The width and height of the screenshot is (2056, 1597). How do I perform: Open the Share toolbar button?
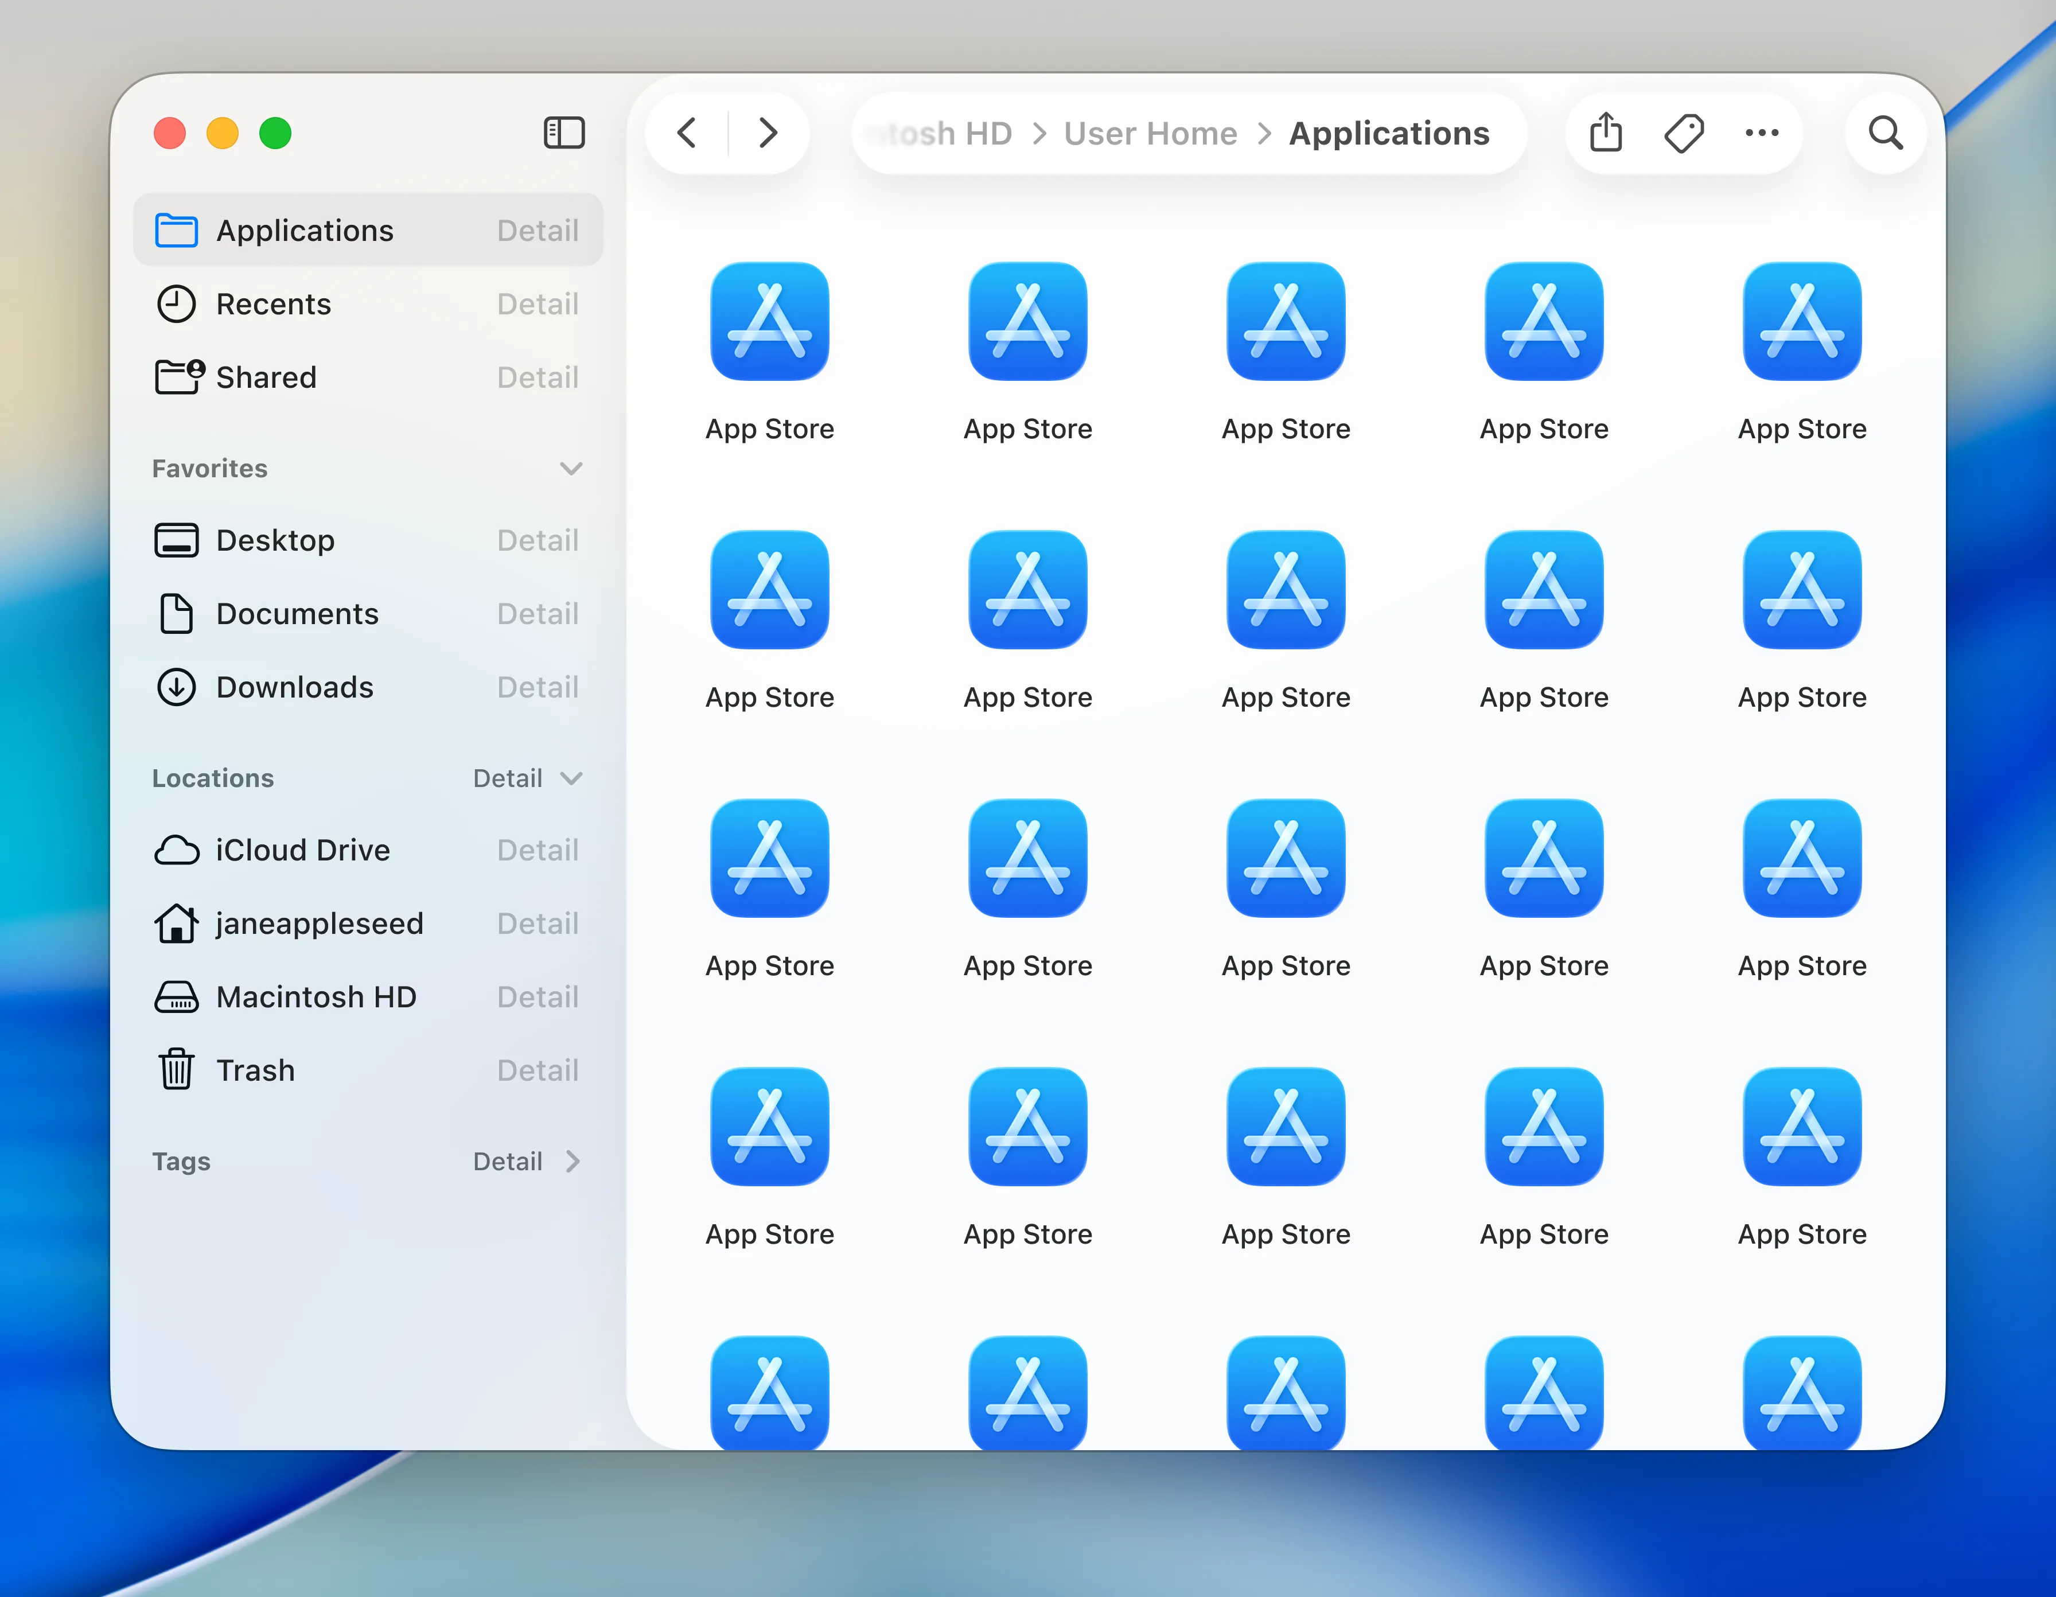pos(1606,133)
